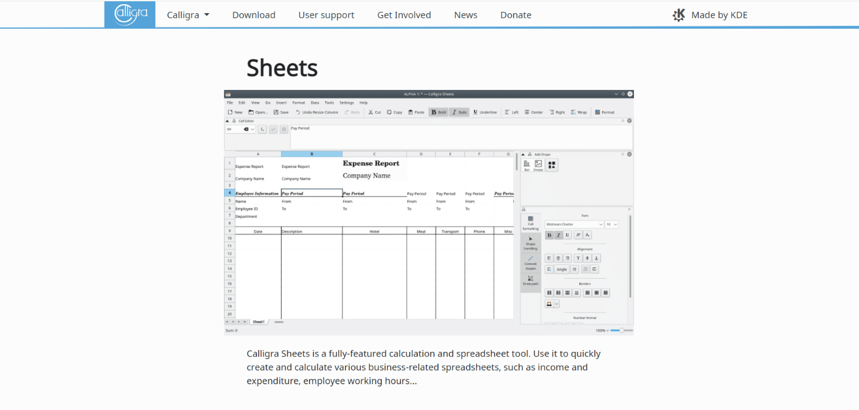Screen dimensions: 859x410
Task: Click the decrease font size A- icon
Action: tap(588, 235)
